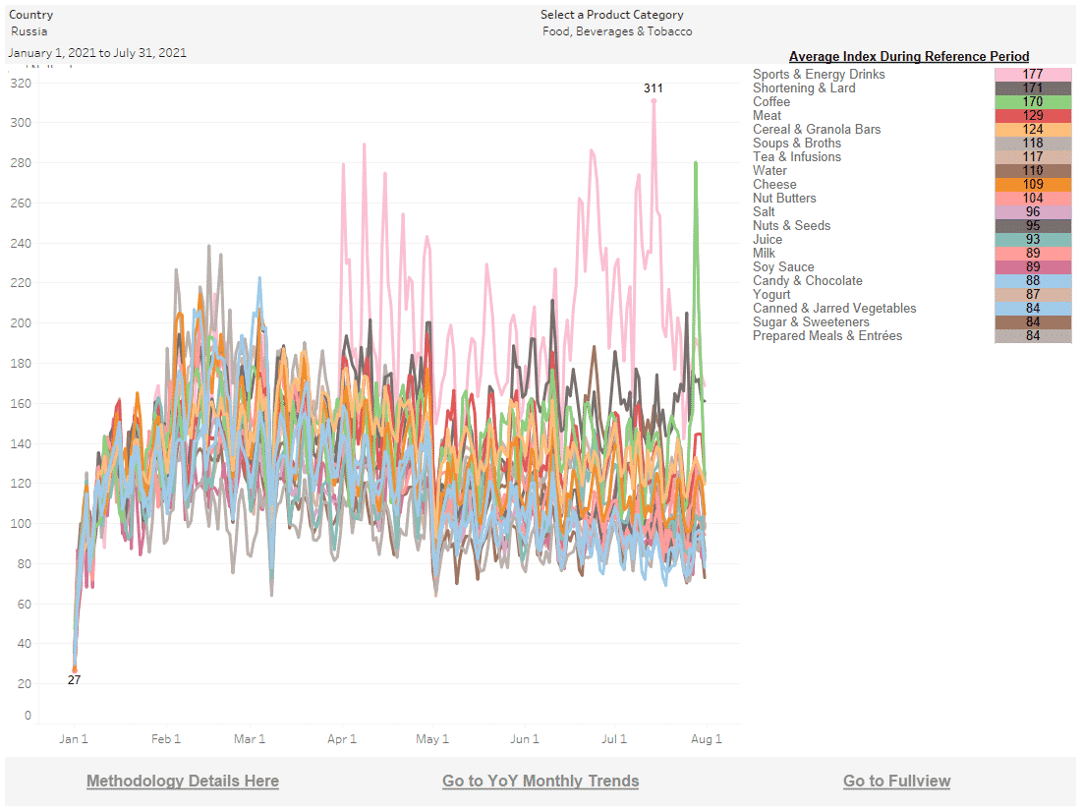Select the Yogurt legend swatch showing 87
Image resolution: width=1081 pixels, height=812 pixels.
[1032, 295]
